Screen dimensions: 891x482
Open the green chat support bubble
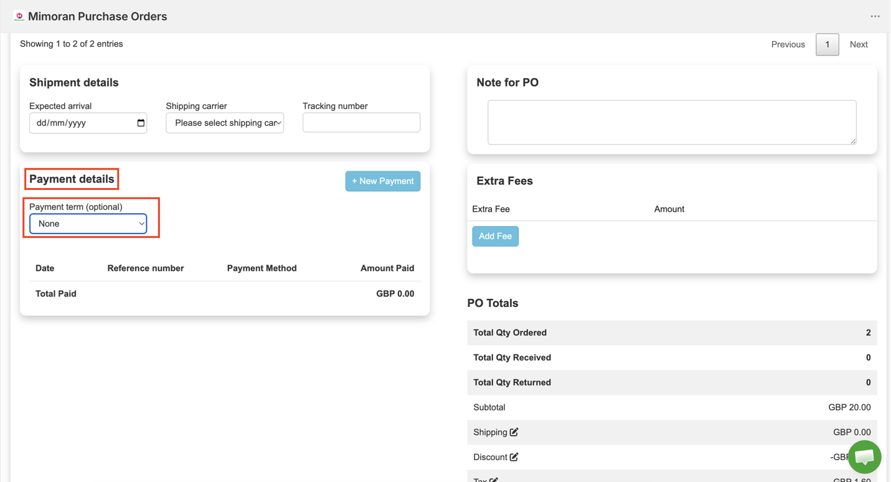864,456
